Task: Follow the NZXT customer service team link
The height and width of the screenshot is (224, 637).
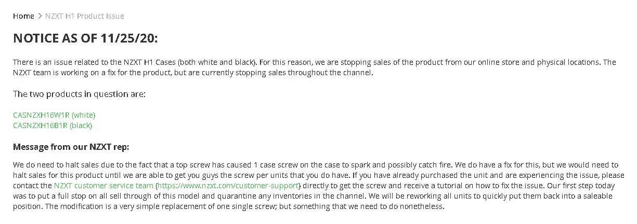Action: pyautogui.click(x=103, y=186)
